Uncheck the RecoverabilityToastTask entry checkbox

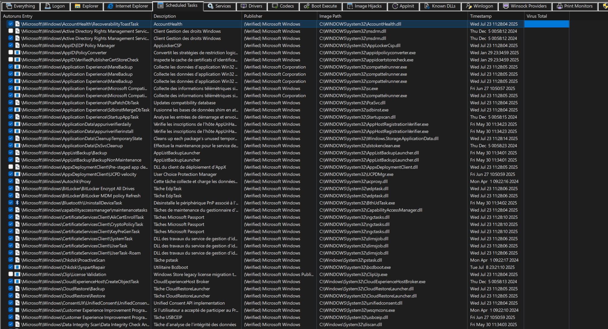click(x=11, y=24)
